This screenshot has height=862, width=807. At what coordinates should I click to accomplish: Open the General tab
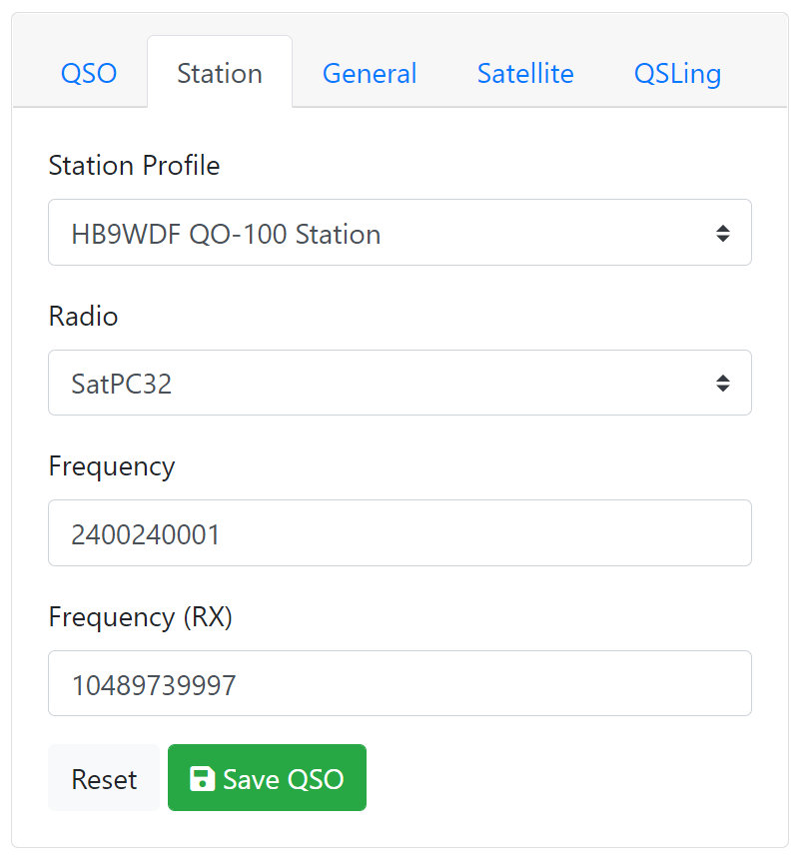(x=369, y=72)
